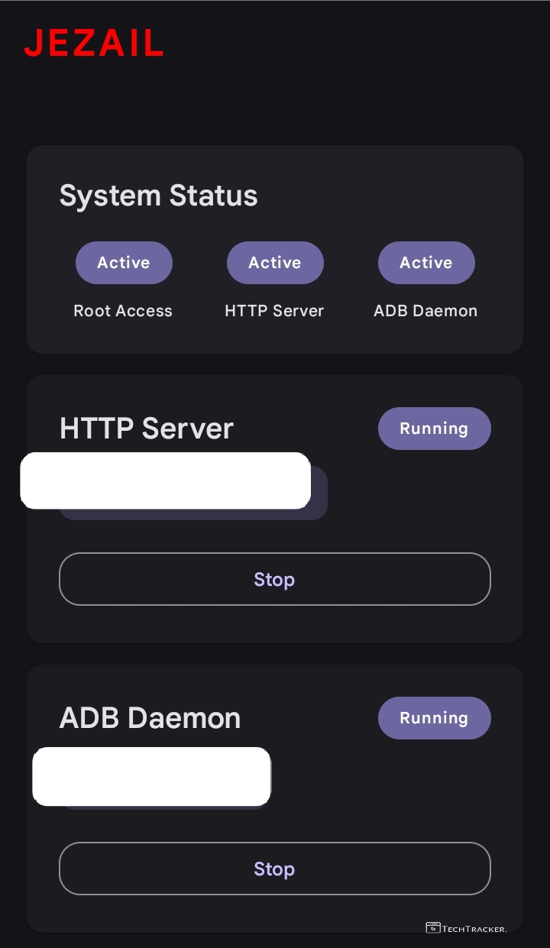550x948 pixels.
Task: Click the Running badge in ADB Daemon card
Action: (x=434, y=718)
